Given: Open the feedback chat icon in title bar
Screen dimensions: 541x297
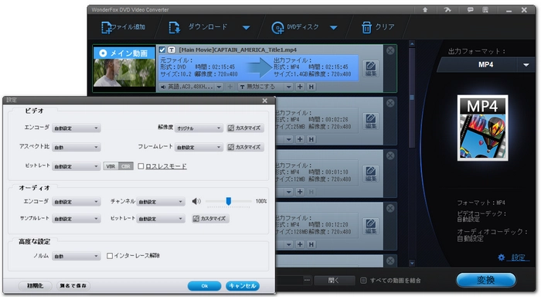Looking at the screenshot, I should [470, 10].
